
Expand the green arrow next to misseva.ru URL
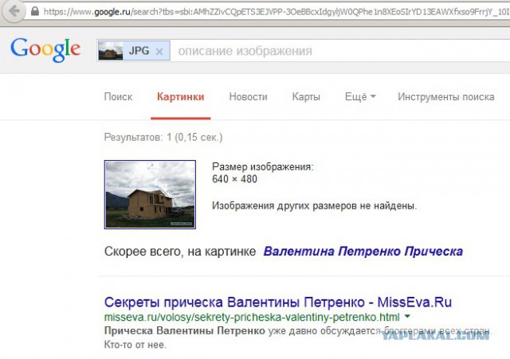(407, 316)
